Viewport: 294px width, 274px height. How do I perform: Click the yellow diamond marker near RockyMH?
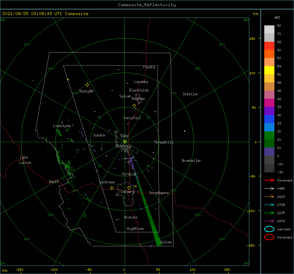(87, 85)
